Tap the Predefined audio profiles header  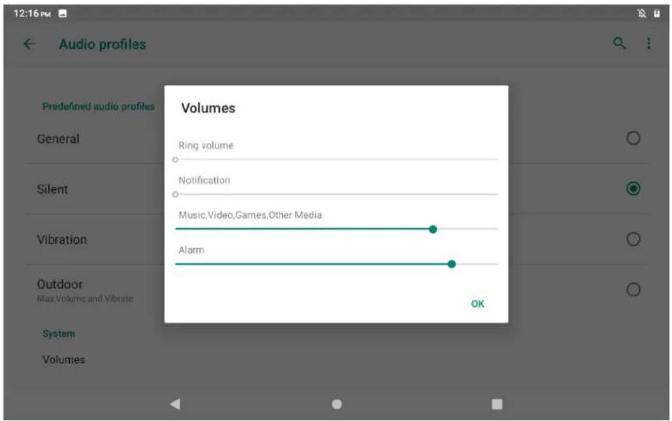tap(99, 106)
